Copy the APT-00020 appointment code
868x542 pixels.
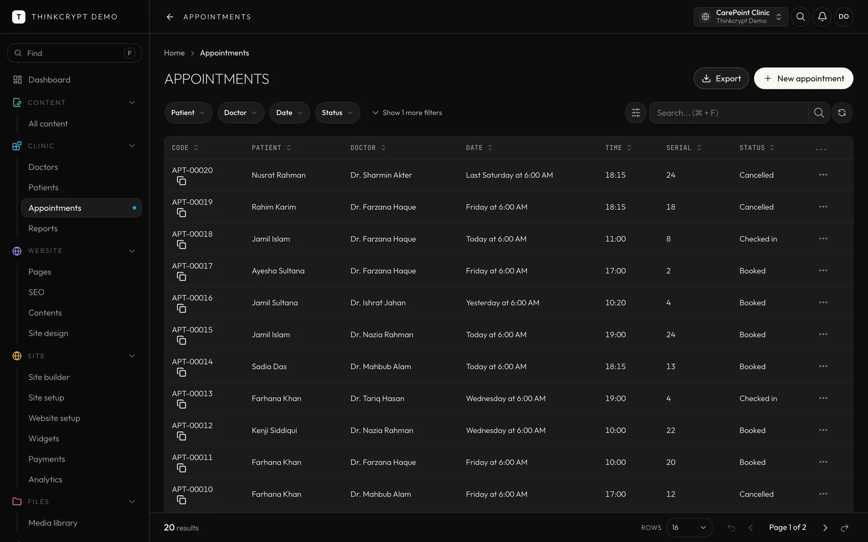point(181,181)
